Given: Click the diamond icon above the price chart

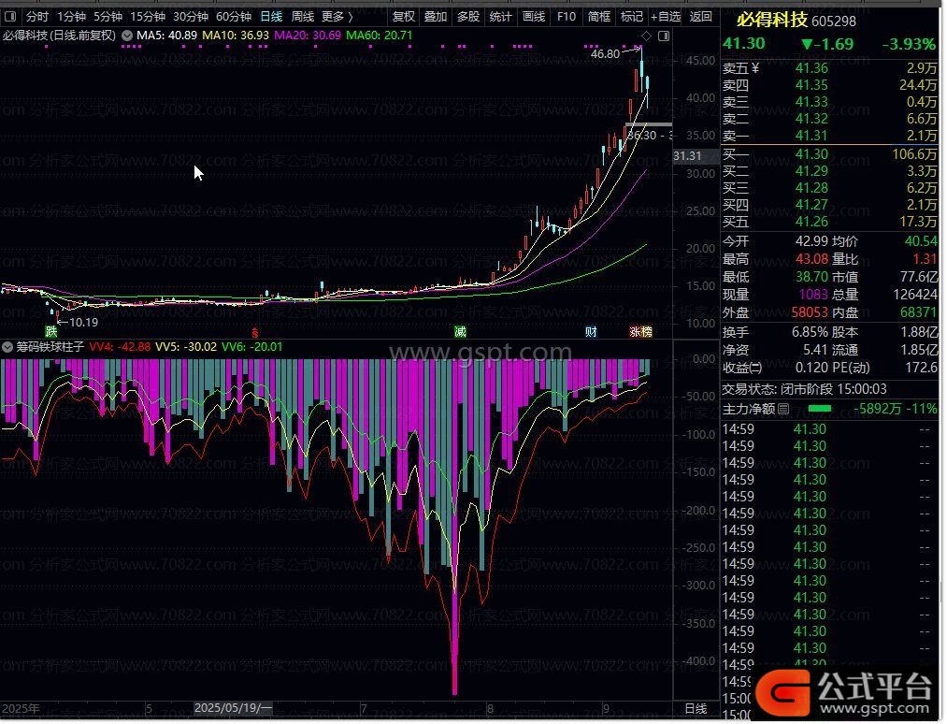Looking at the screenshot, I should pyautogui.click(x=646, y=36).
